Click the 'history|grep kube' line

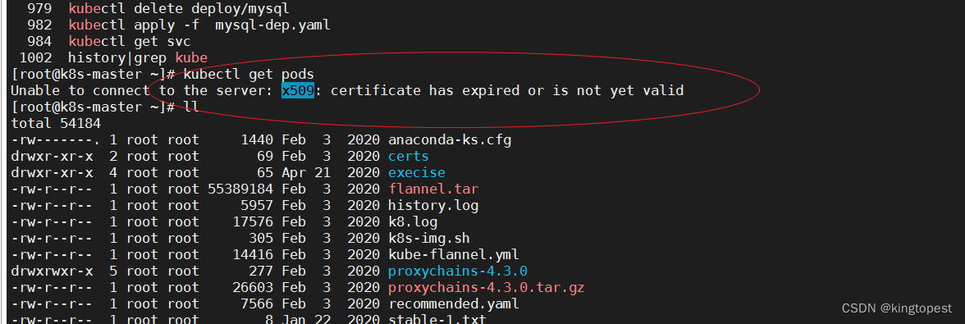[x=138, y=58]
